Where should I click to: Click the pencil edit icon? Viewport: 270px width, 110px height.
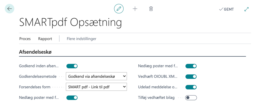coord(119,9)
